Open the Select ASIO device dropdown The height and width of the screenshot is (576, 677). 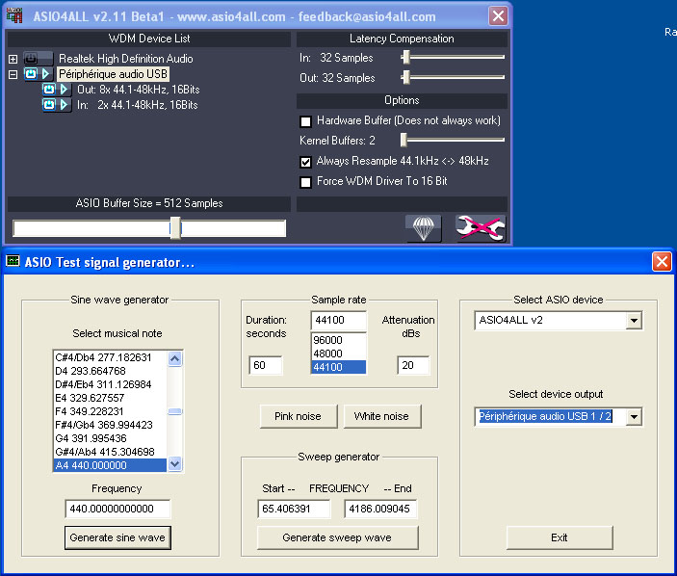pos(634,321)
